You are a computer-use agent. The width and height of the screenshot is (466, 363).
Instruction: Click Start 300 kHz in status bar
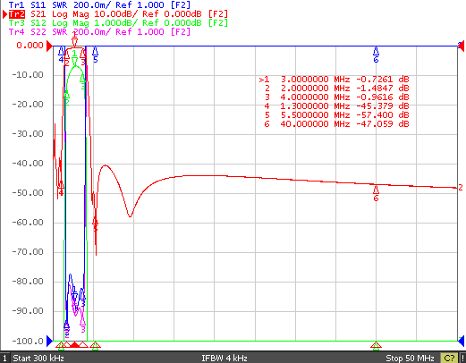tap(38, 358)
